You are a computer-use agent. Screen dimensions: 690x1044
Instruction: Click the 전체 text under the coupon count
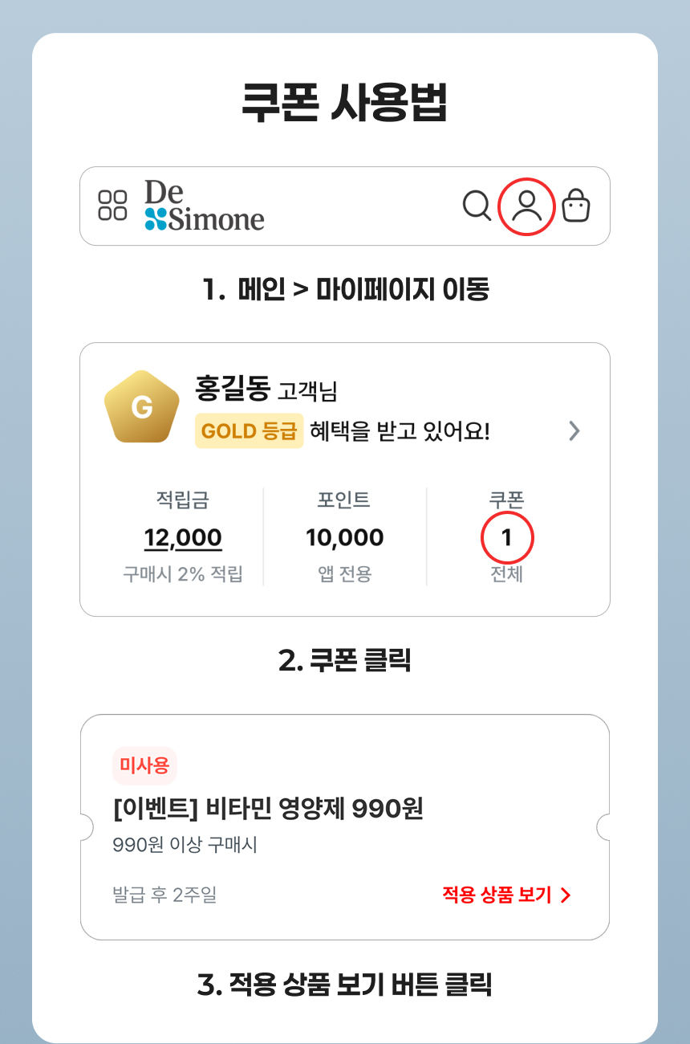(x=506, y=575)
